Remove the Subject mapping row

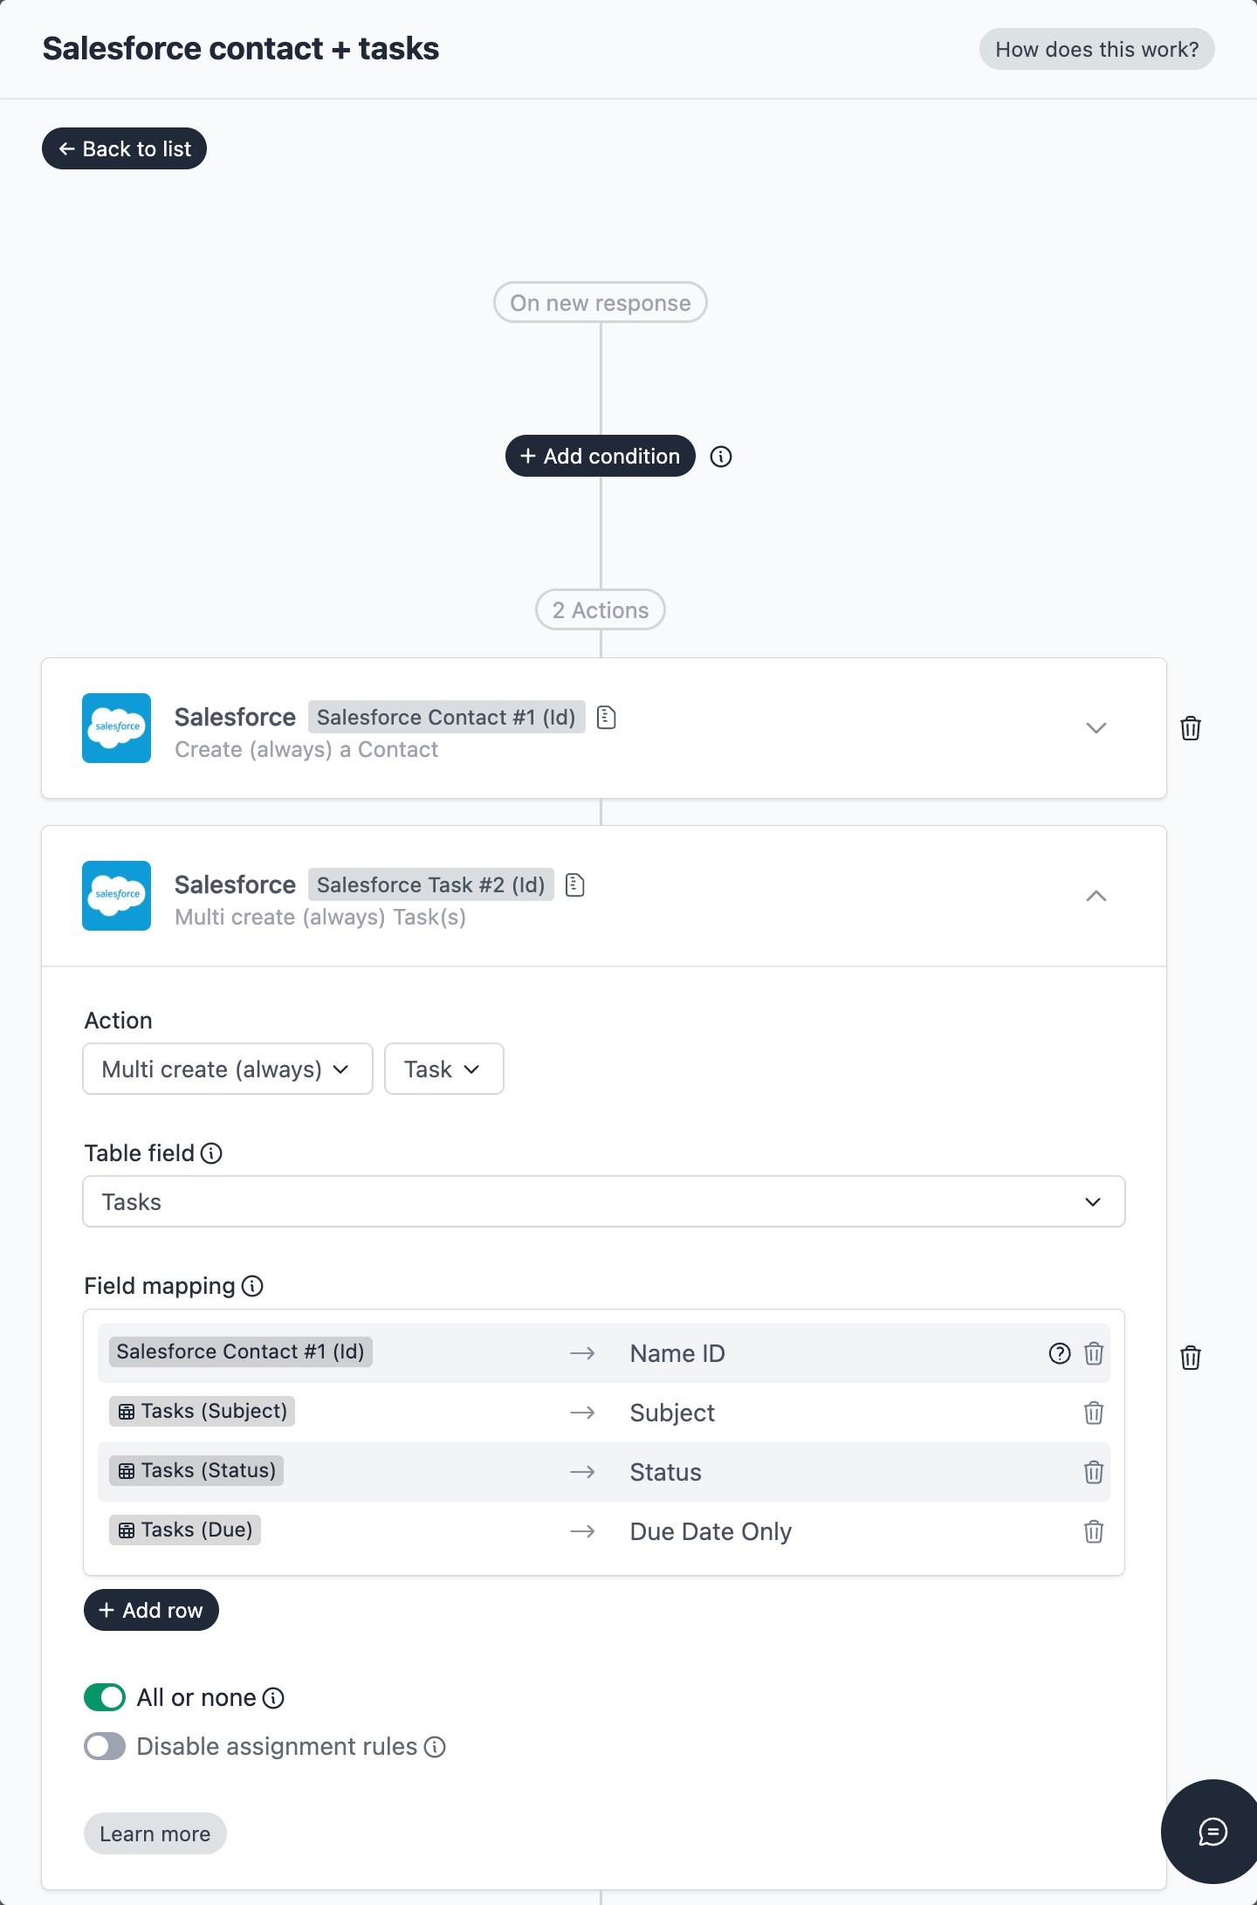[x=1094, y=1413]
